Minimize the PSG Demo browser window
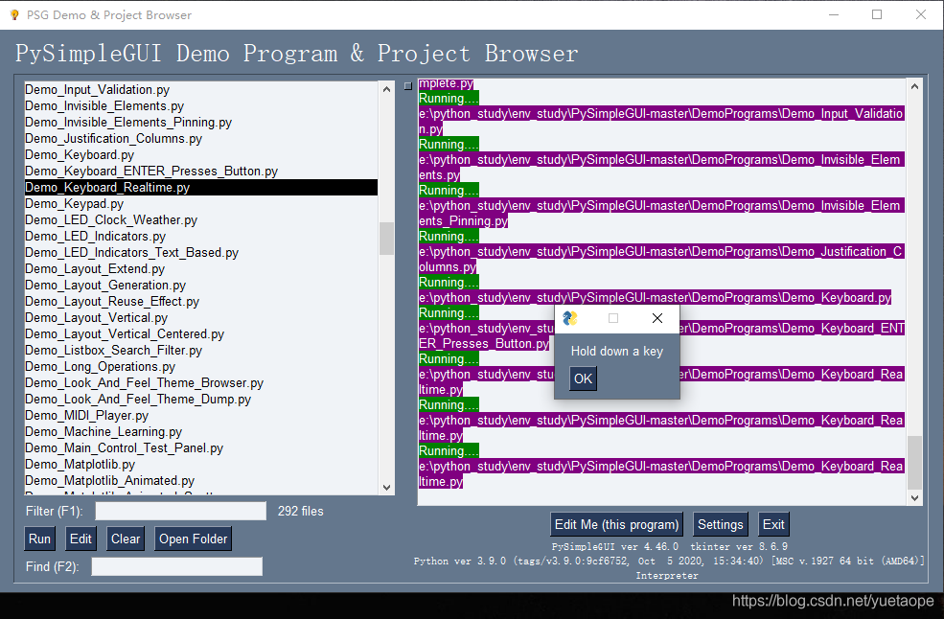Screen dimensions: 944x619 834,14
